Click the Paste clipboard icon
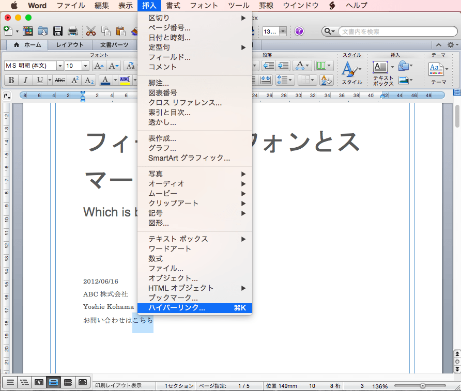 tap(120, 31)
